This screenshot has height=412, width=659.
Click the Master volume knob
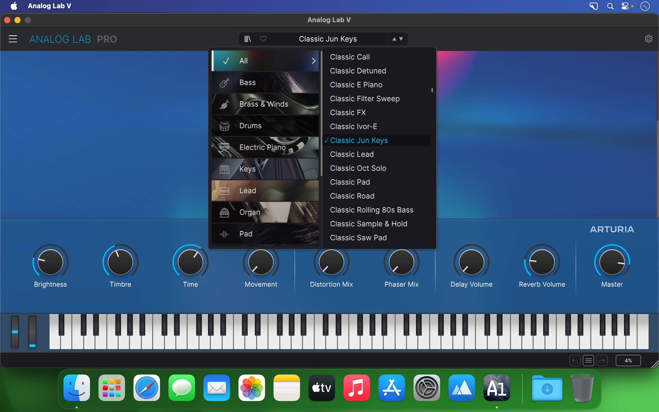(x=612, y=262)
